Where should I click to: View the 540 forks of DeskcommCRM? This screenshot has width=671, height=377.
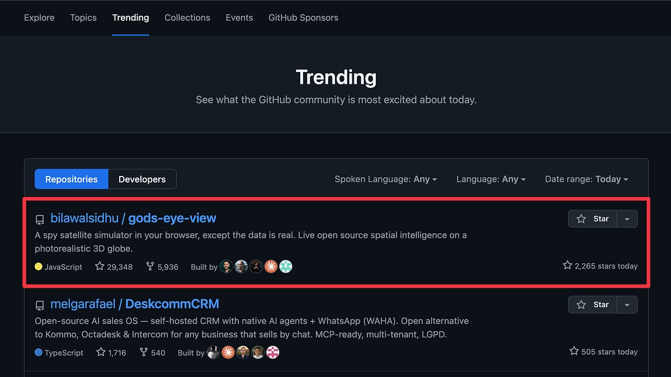(152, 352)
